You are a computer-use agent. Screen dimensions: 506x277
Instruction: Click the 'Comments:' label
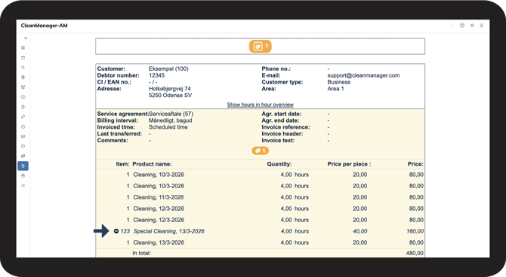coord(113,141)
